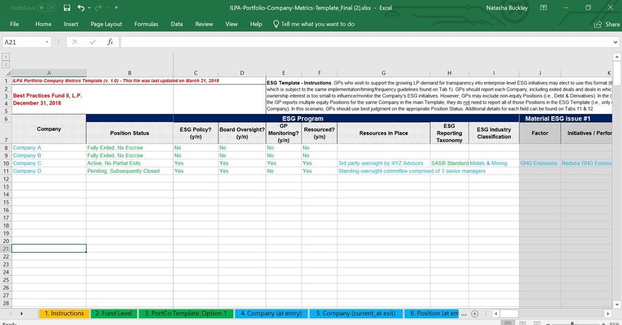
Task: Open '5. Company (current_at exit)' sheet tab
Action: point(356,313)
